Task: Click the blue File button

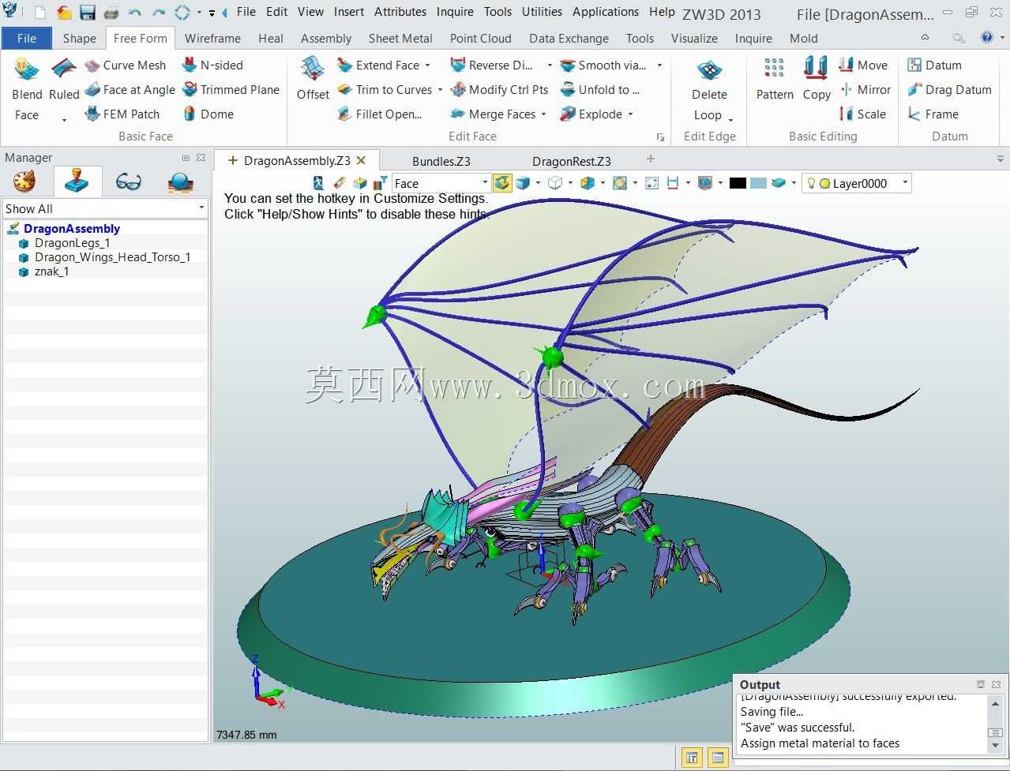Action: 26,38
